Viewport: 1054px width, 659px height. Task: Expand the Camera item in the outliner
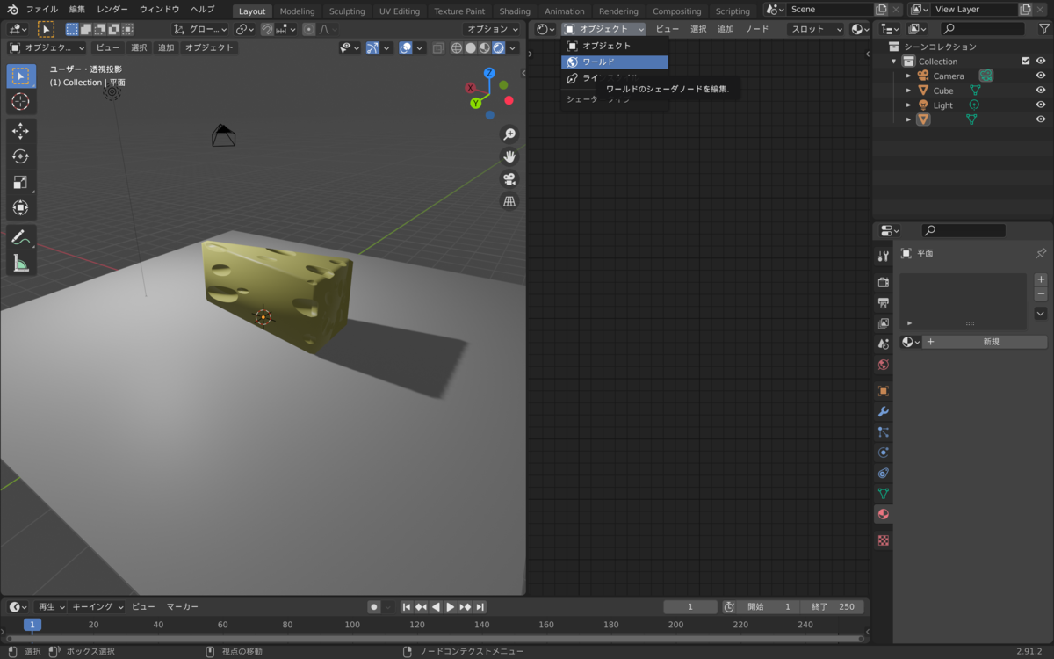[x=909, y=76]
